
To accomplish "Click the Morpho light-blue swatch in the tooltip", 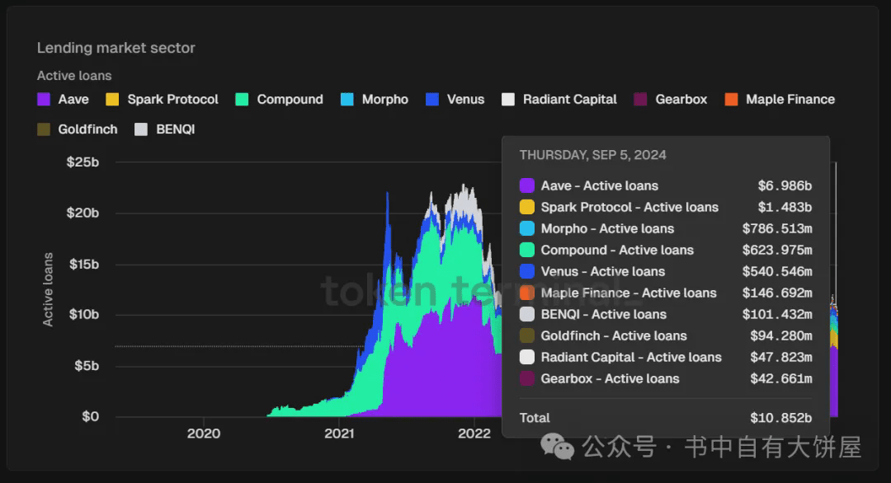I will pyautogui.click(x=526, y=229).
